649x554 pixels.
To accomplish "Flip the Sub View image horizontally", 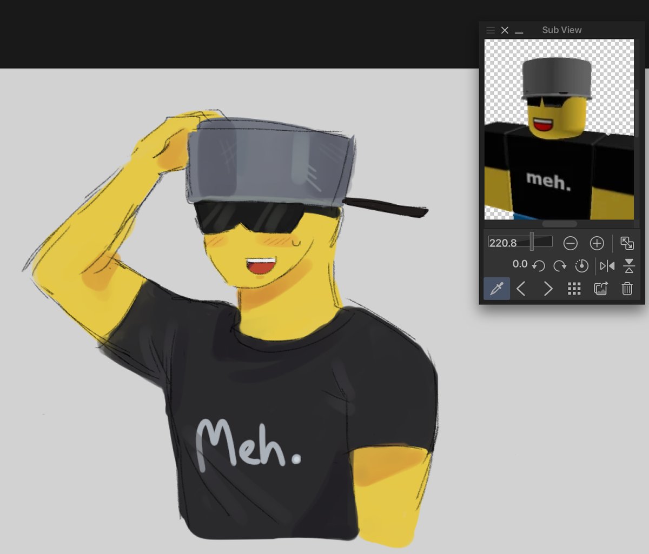I will (607, 265).
